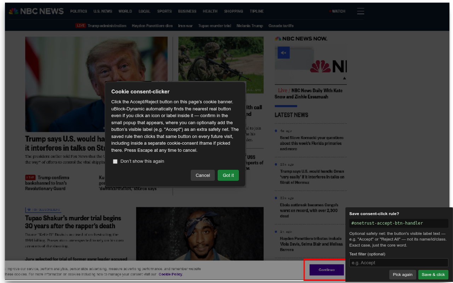
Task: Open "Jury selected for trial of former gang leader"
Action: click(x=76, y=259)
